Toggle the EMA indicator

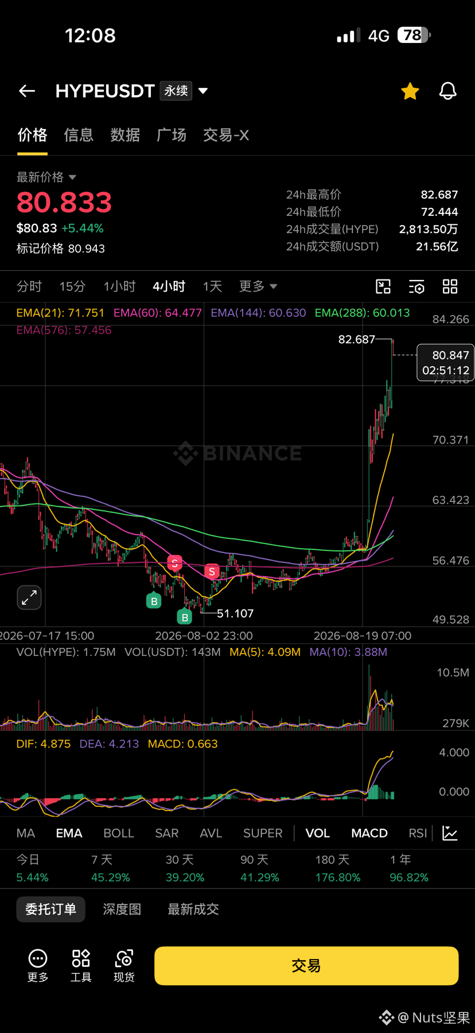pos(69,833)
